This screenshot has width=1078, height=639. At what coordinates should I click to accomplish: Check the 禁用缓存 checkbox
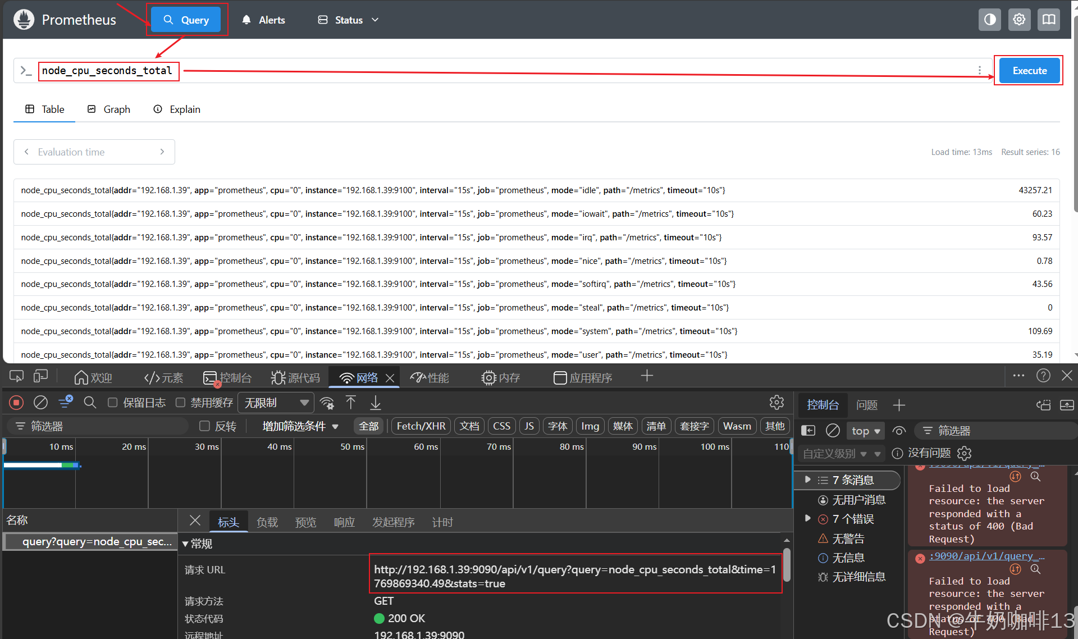click(x=180, y=403)
